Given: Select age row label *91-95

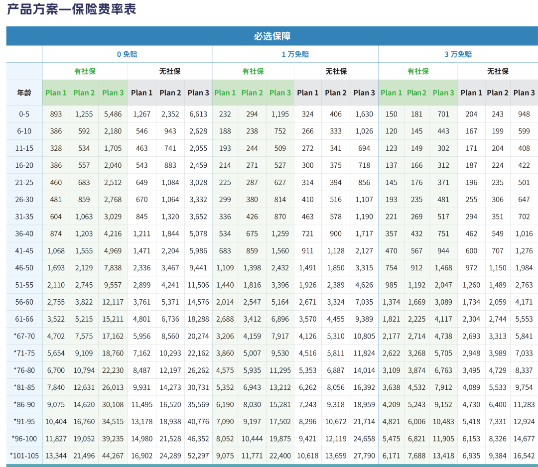Looking at the screenshot, I should coord(24,422).
